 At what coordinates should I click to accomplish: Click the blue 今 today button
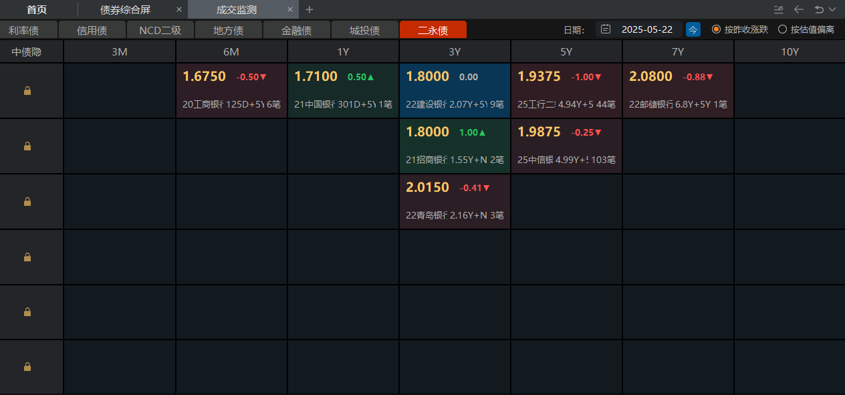(693, 29)
